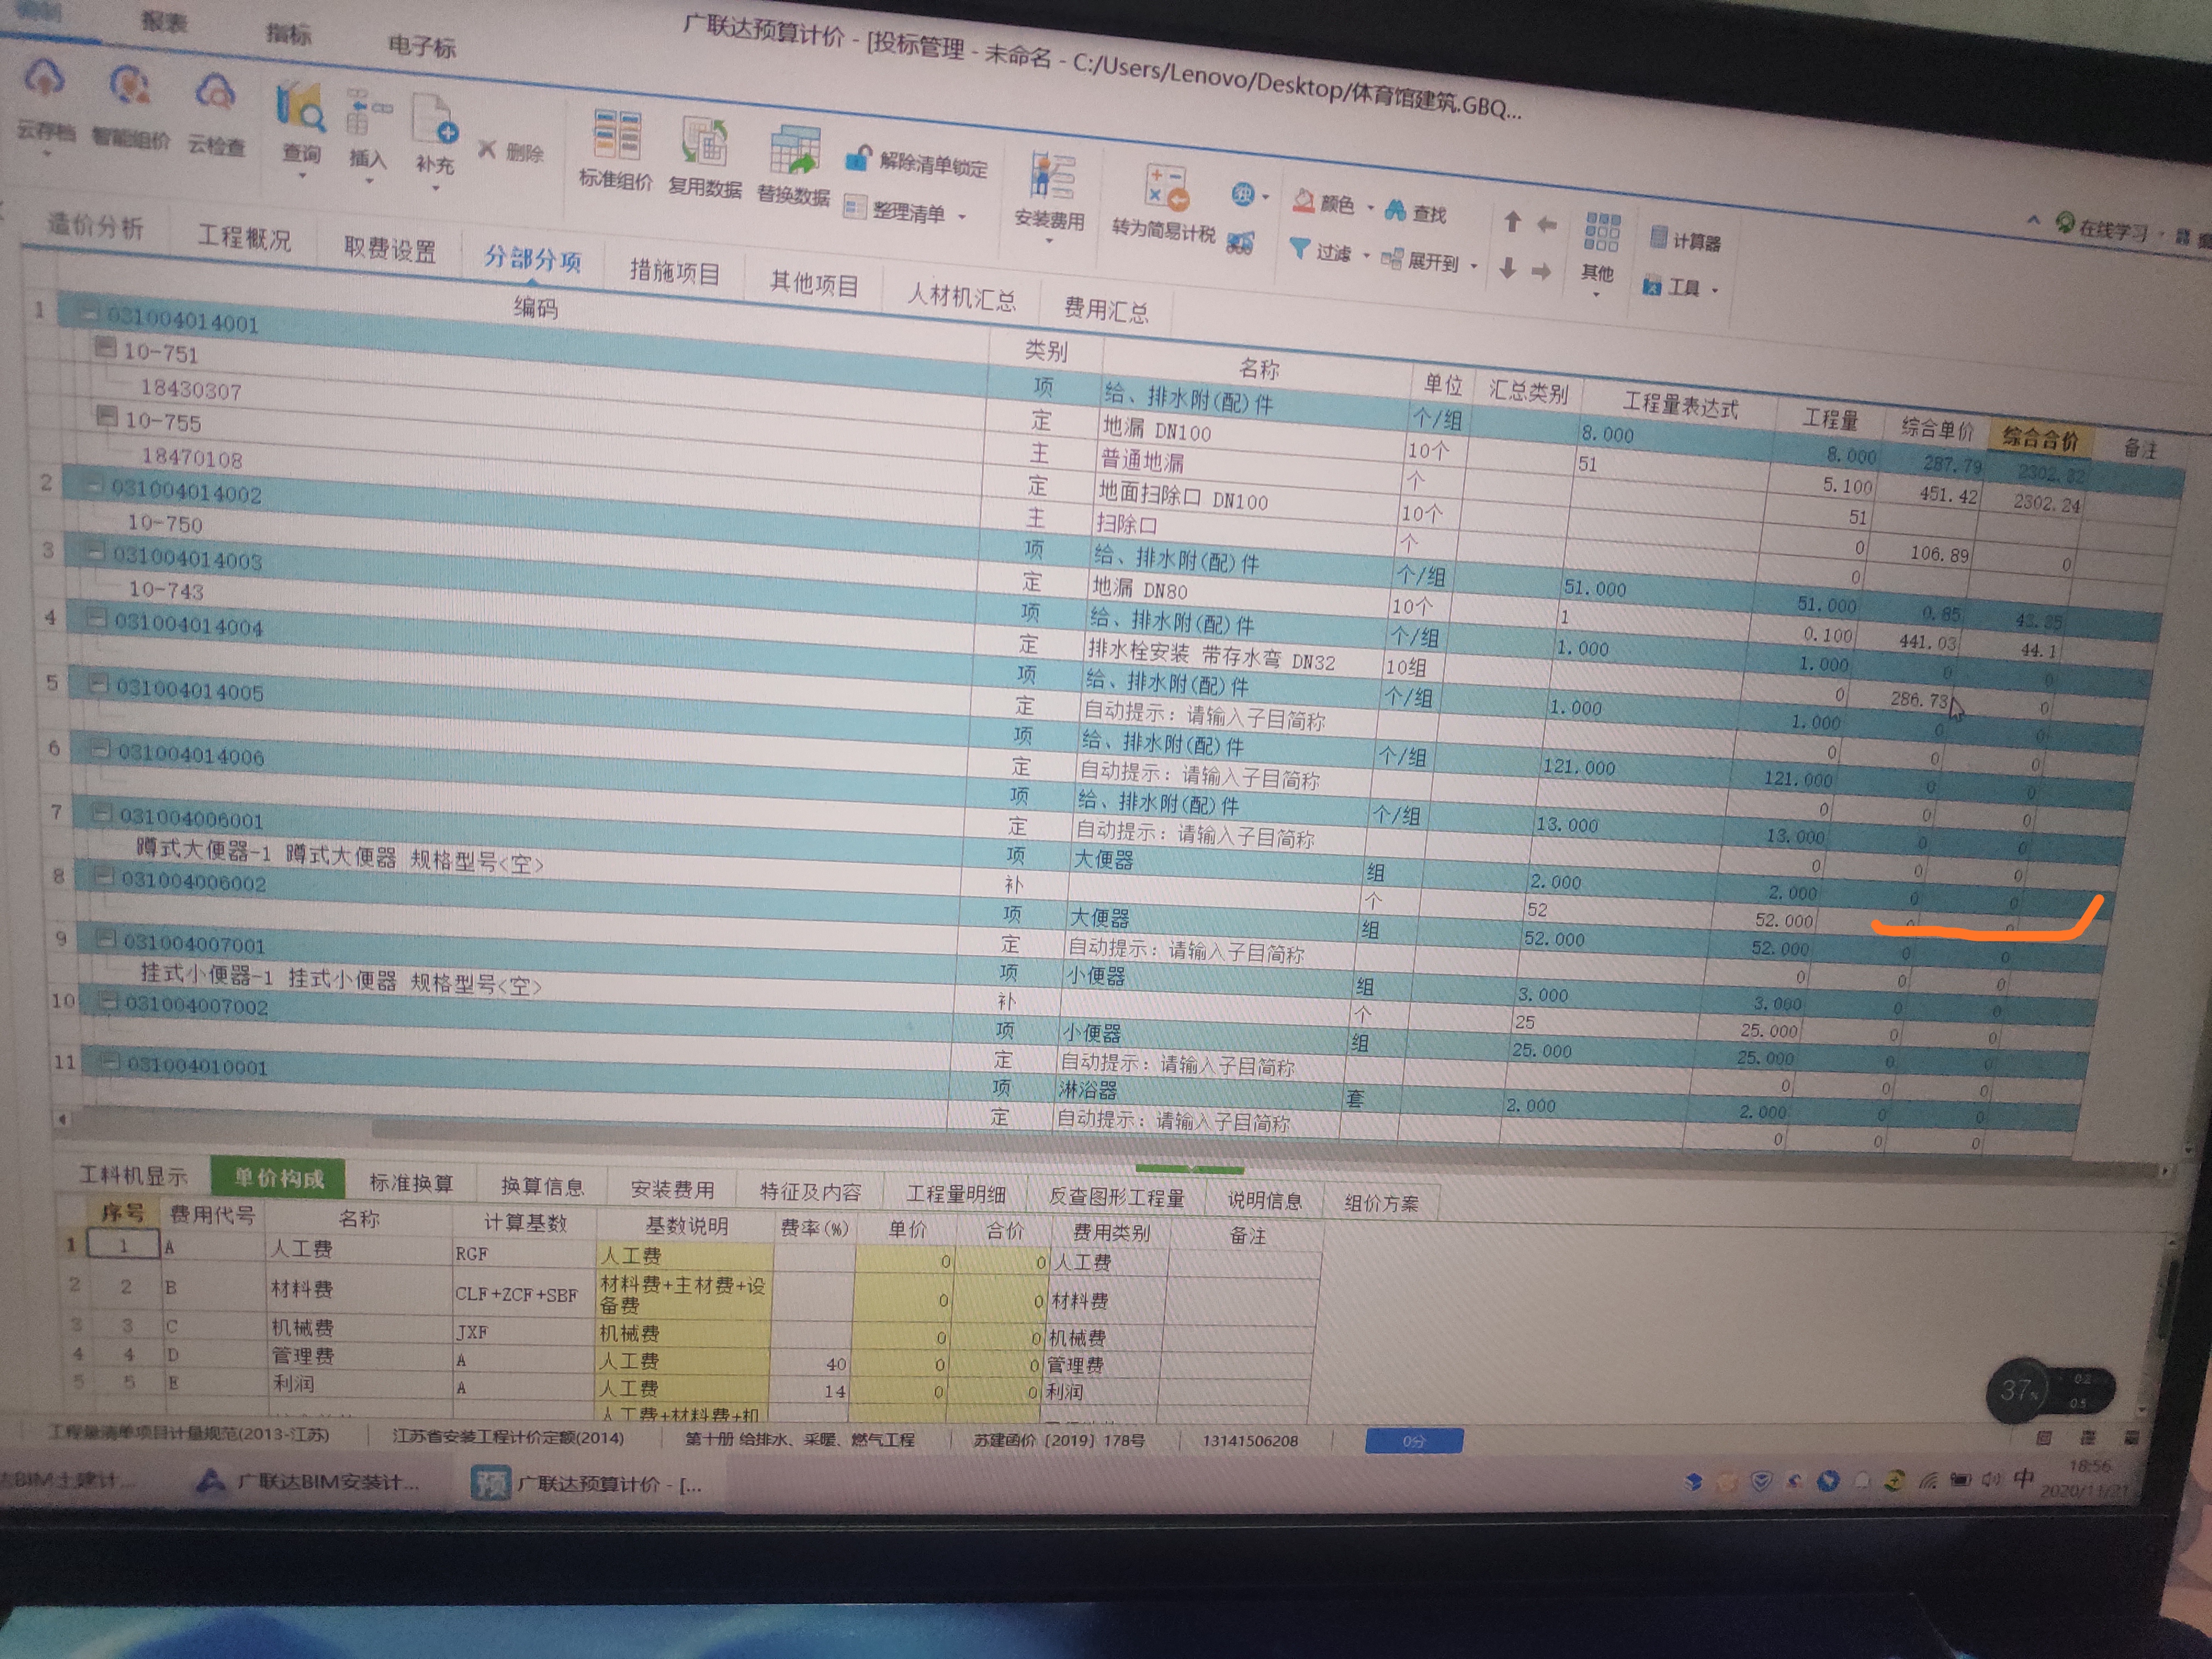2212x1659 pixels.
Task: Open the 整理清单 dropdown arrow
Action: [962, 216]
